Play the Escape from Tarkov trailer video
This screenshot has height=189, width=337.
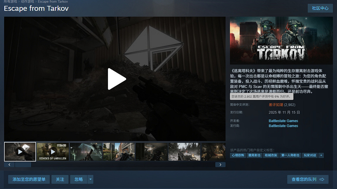click(116, 79)
